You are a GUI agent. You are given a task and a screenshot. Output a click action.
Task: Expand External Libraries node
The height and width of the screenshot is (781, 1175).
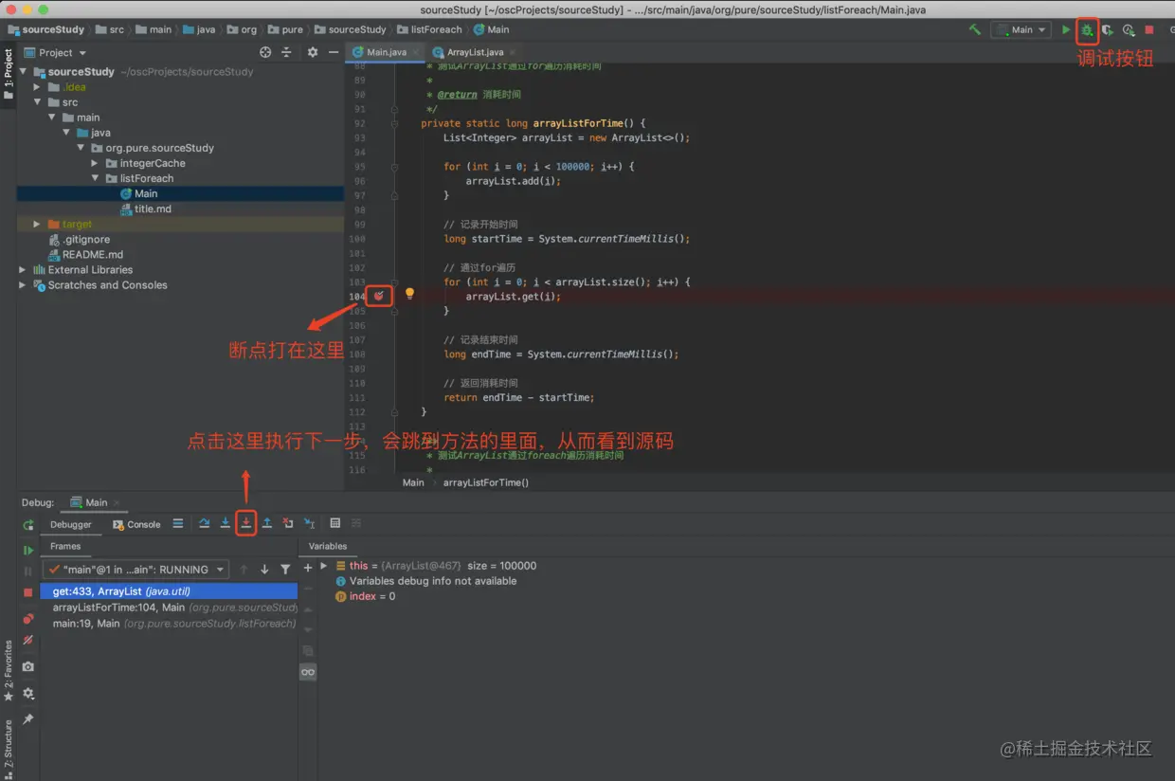coord(23,269)
